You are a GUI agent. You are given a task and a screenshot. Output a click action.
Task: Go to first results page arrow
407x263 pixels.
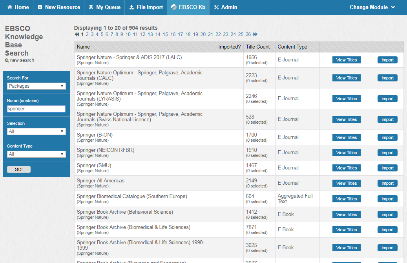(77, 34)
